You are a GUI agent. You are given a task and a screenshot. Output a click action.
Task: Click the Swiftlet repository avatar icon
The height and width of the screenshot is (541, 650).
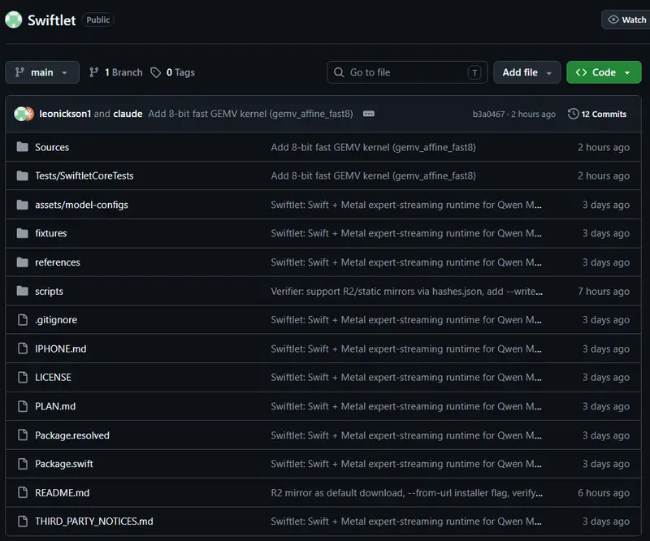pyautogui.click(x=13, y=19)
